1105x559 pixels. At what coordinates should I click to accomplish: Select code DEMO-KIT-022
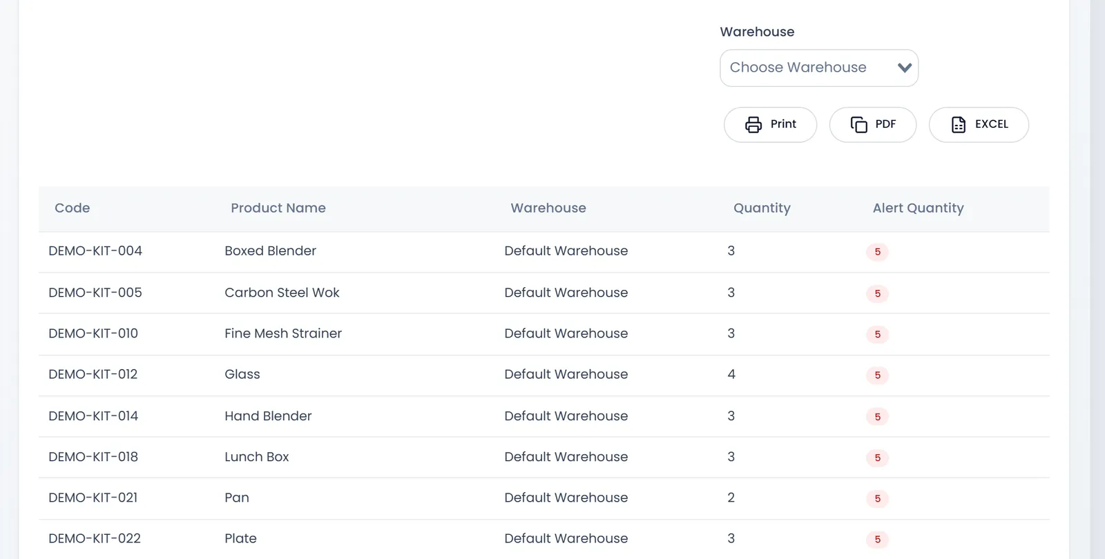[x=95, y=538]
